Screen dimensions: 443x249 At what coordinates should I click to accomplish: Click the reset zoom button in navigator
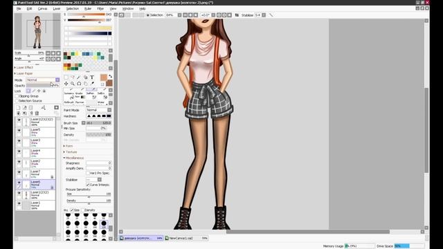click(x=58, y=53)
